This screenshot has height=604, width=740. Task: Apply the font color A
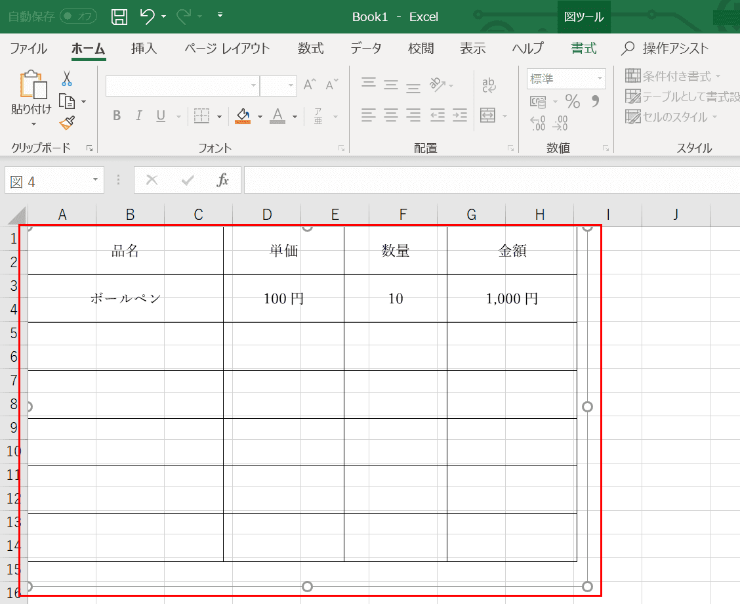coord(277,116)
